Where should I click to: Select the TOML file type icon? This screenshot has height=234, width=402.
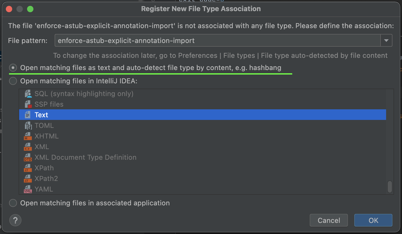coord(28,125)
